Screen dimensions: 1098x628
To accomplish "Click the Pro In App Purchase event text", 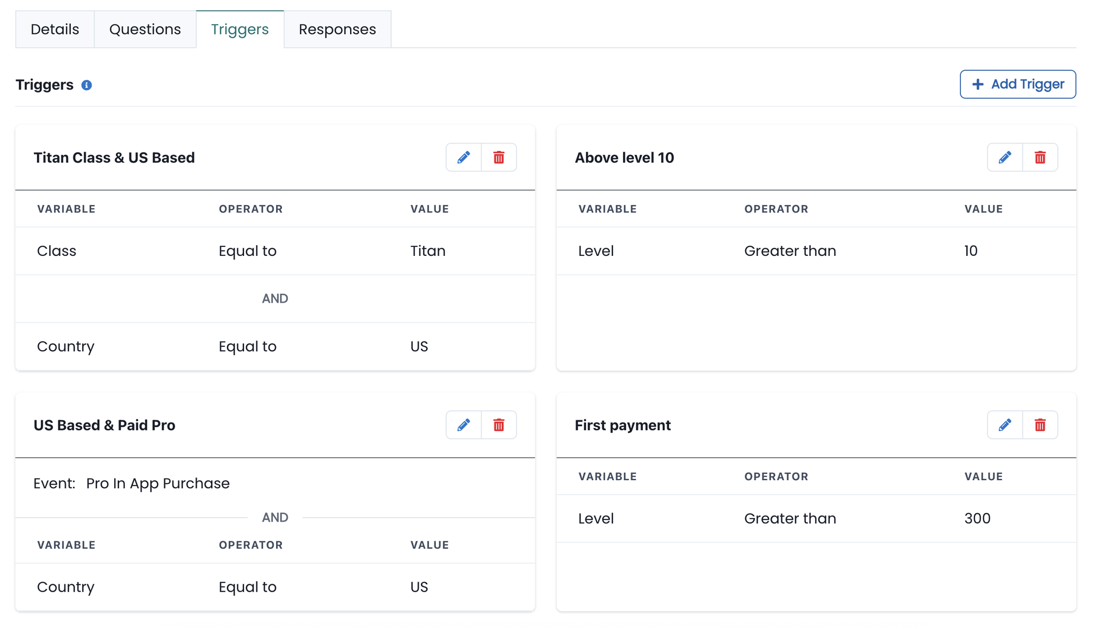I will 158,483.
